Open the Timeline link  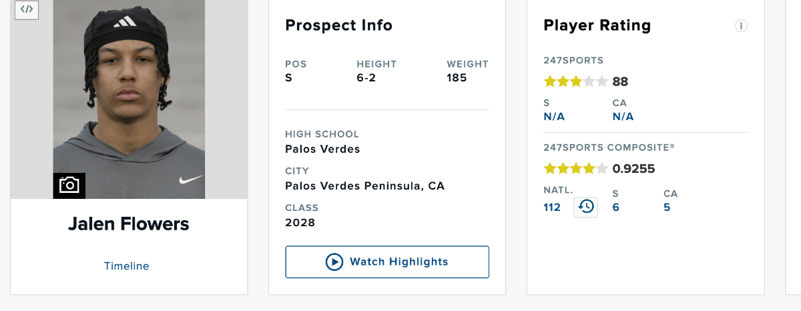pyautogui.click(x=127, y=266)
